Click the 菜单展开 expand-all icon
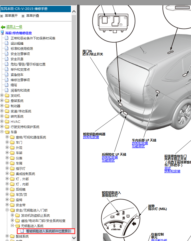The image size is (191, 241). point(2,16)
